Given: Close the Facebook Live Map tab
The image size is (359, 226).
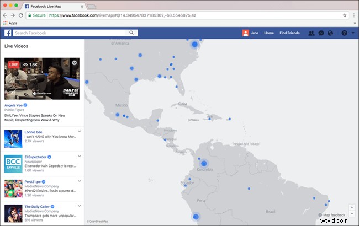Looking at the screenshot, I should pyautogui.click(x=82, y=7).
